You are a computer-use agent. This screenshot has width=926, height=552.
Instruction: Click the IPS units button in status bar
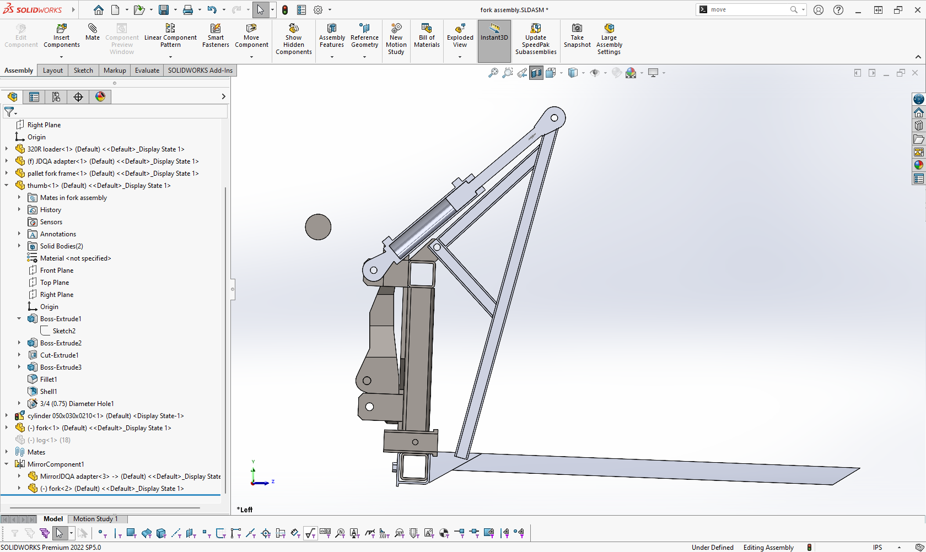pyautogui.click(x=877, y=547)
